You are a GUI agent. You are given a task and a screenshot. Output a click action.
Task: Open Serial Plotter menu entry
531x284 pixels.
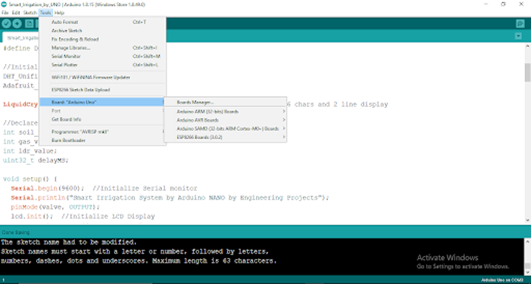click(x=102, y=65)
